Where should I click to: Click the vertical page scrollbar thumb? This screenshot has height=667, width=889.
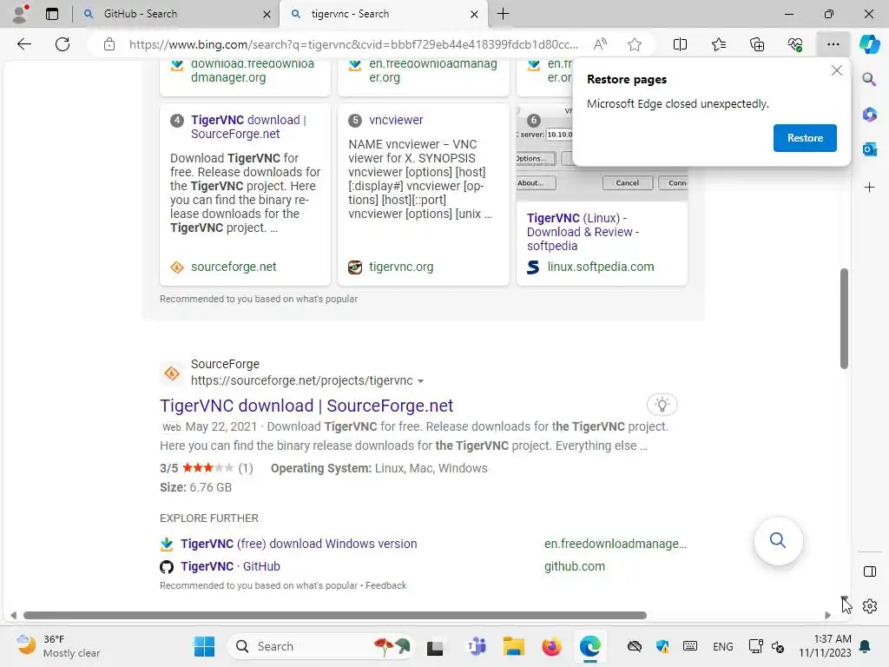click(844, 318)
